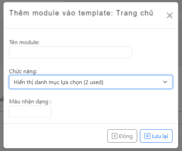Click blank body space right of the Tên module field
182x151 pixels.
click(152, 52)
